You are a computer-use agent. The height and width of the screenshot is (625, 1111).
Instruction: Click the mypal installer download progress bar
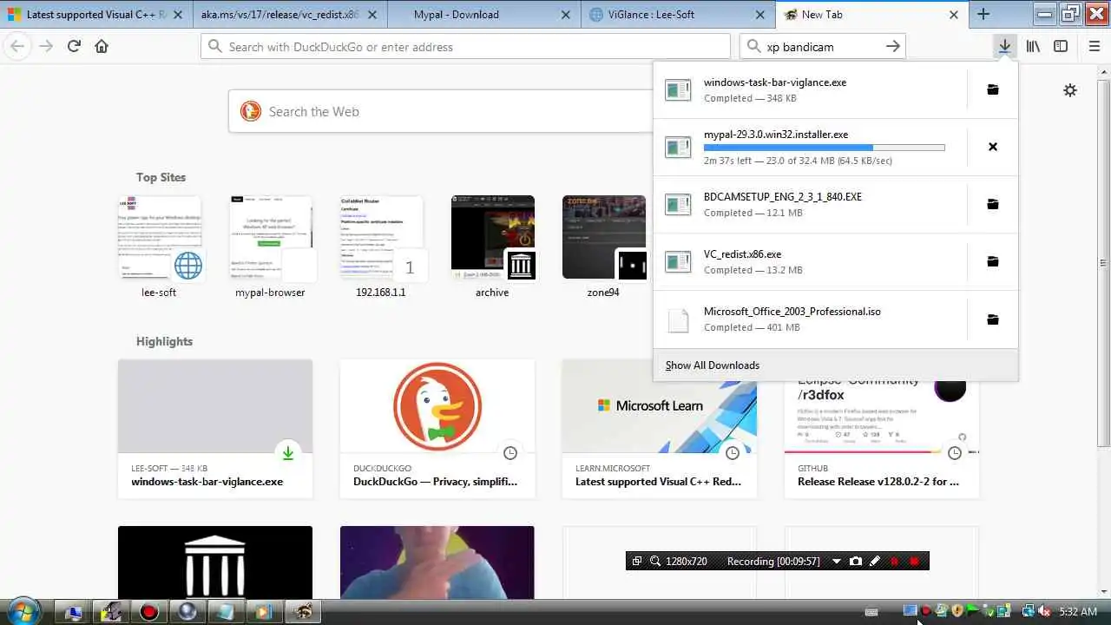coord(824,148)
